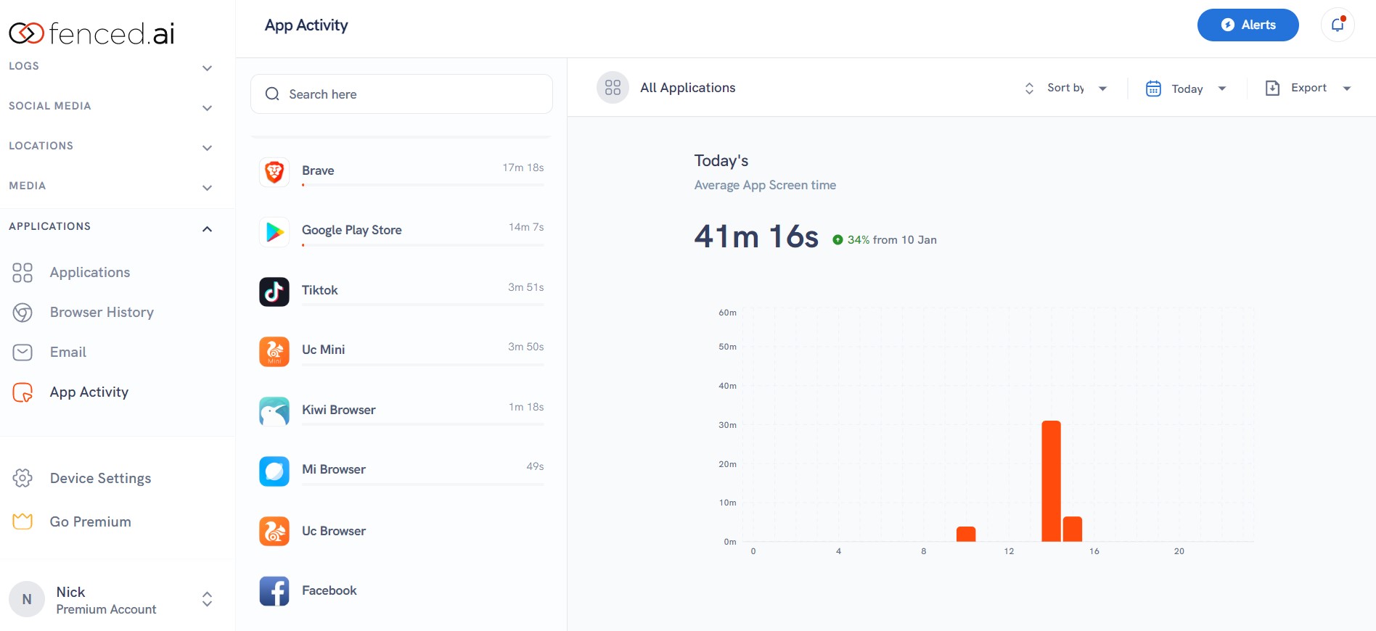Click the Mi Browser app icon
The width and height of the screenshot is (1376, 631).
274,471
